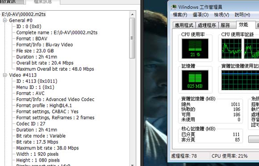Select the 'ID : 0 (0x0)' row

[29, 27]
